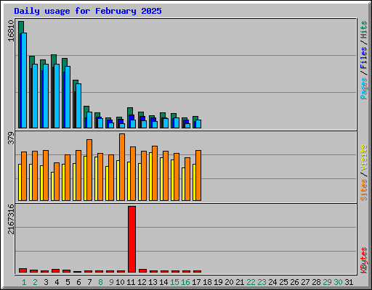Click day 8 on the x-axis
372x290 pixels.
pyautogui.click(x=100, y=282)
